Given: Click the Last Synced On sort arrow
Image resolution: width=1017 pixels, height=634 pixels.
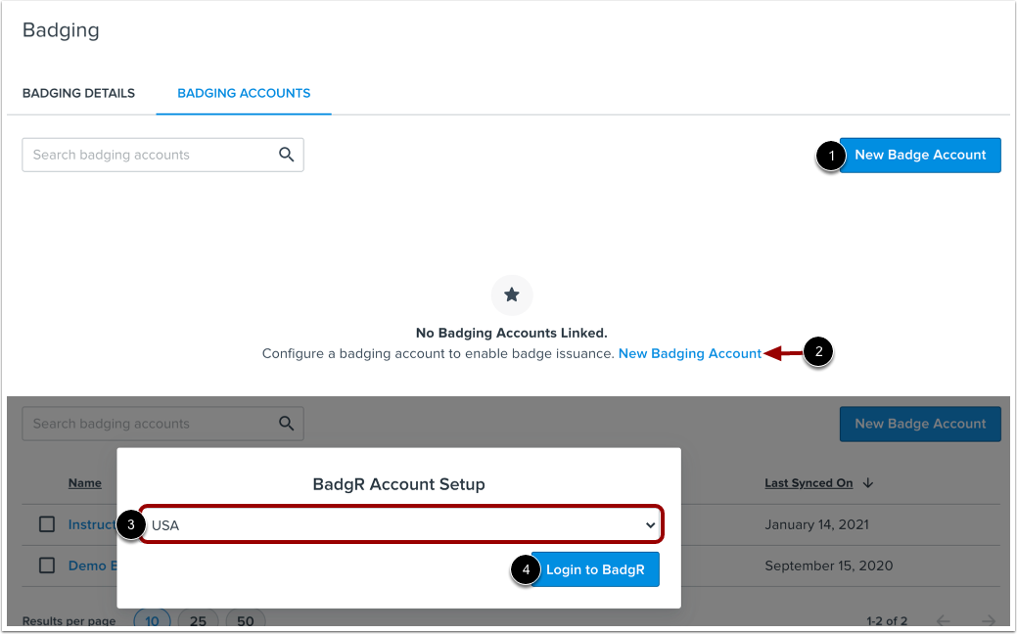Looking at the screenshot, I should coord(868,483).
